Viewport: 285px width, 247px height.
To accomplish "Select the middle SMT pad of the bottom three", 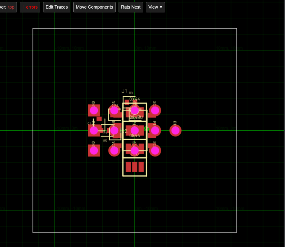I will (135, 167).
